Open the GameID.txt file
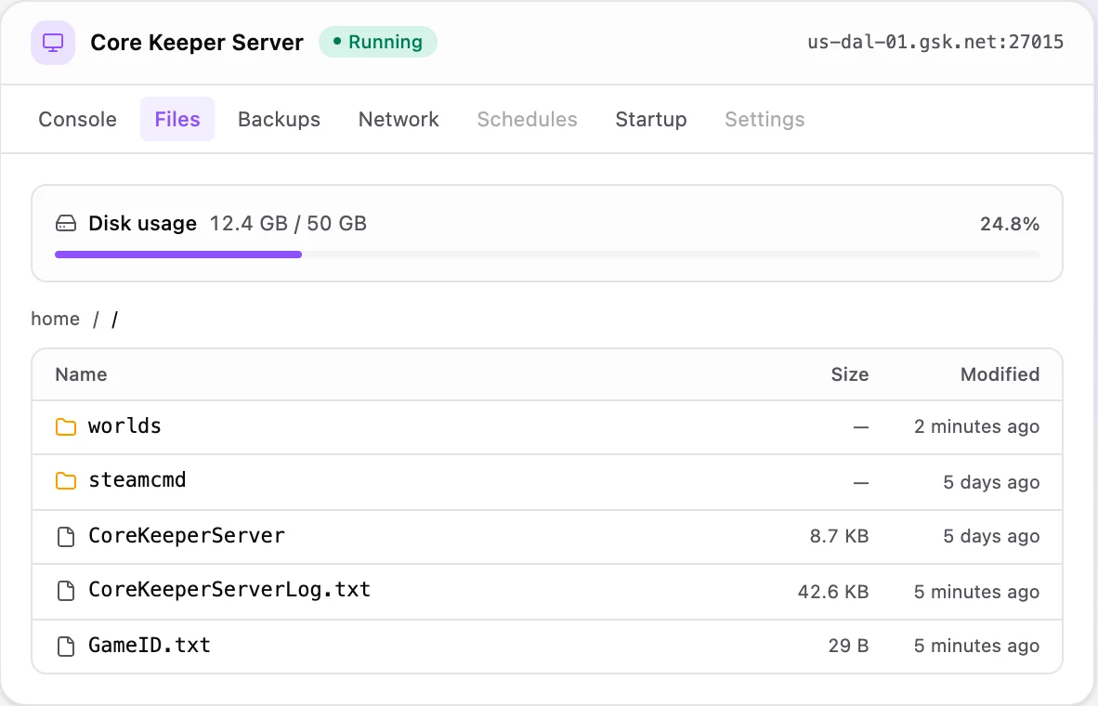Viewport: 1098px width, 706px height. click(150, 645)
